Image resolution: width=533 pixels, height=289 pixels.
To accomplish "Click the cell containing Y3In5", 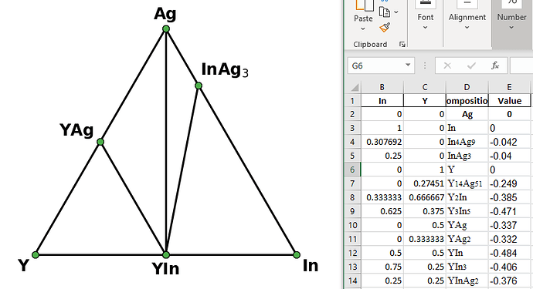I will pos(467,211).
